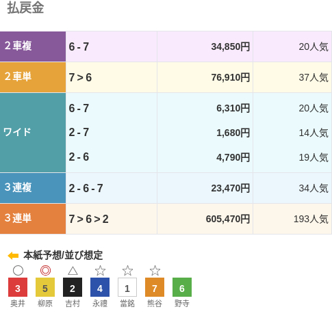Click the black number 2 吉村 badge
Viewport: 332px width, 320px height.
point(73,287)
